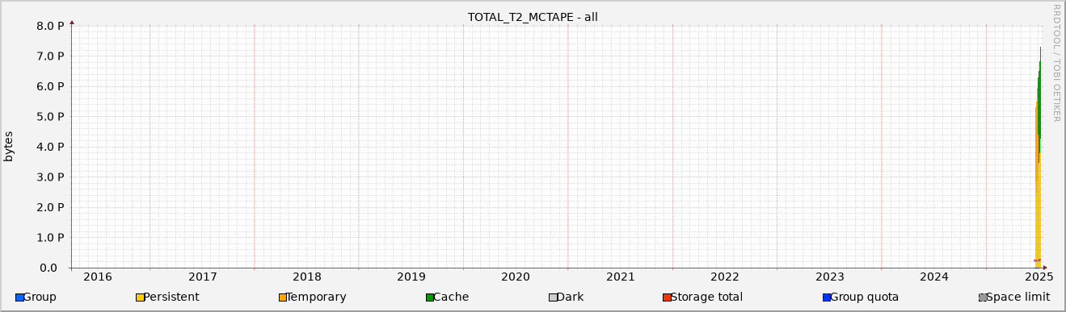Click the 2016 label on x-axis
This screenshot has width=1066, height=312.
pyautogui.click(x=98, y=277)
